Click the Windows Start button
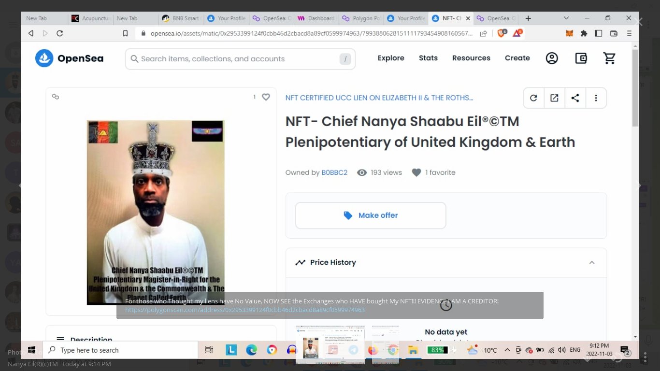Viewport: 660px width, 371px height. [32, 350]
